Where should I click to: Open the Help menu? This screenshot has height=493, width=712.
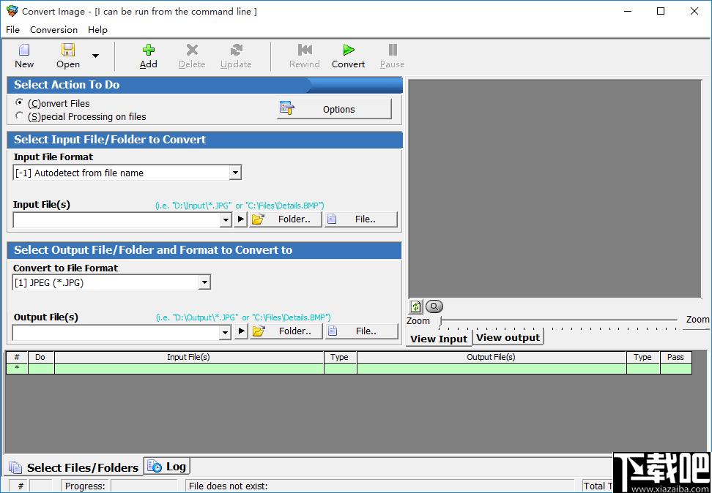click(97, 29)
